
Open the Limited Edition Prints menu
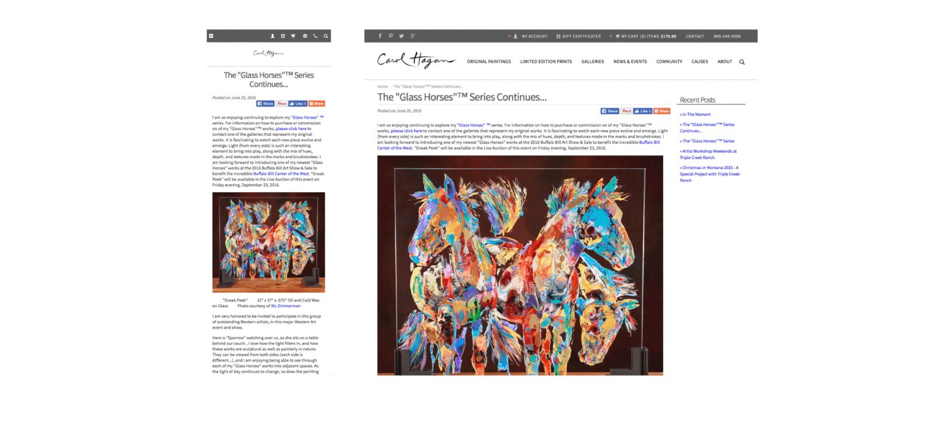(546, 62)
